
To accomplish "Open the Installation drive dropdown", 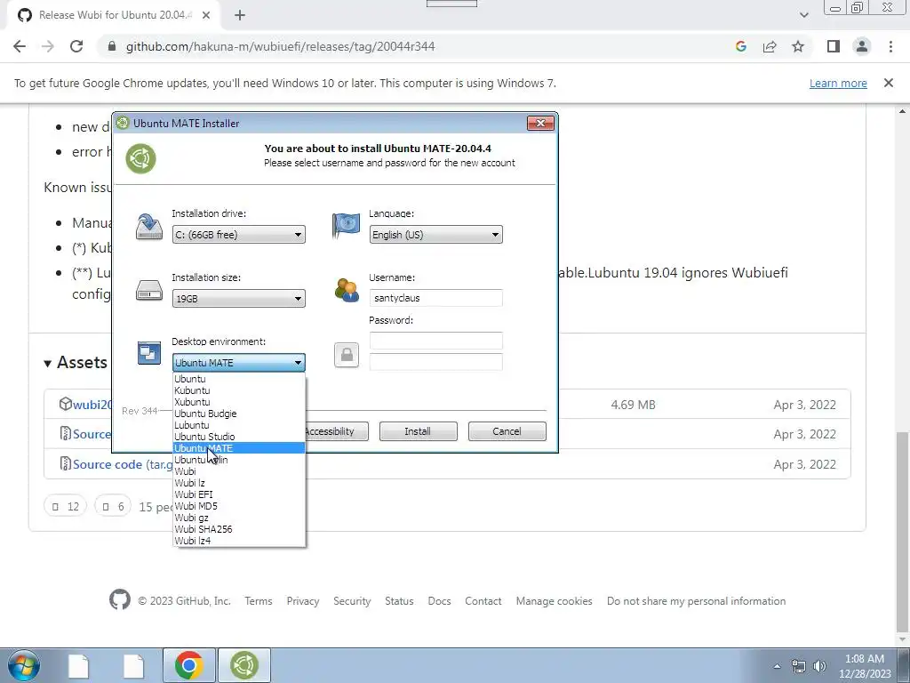I will 238,235.
